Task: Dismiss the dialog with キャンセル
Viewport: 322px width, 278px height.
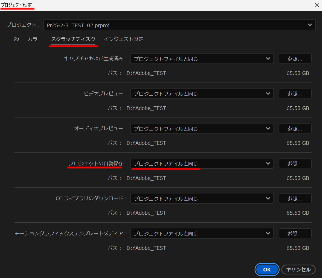Action: [x=298, y=270]
